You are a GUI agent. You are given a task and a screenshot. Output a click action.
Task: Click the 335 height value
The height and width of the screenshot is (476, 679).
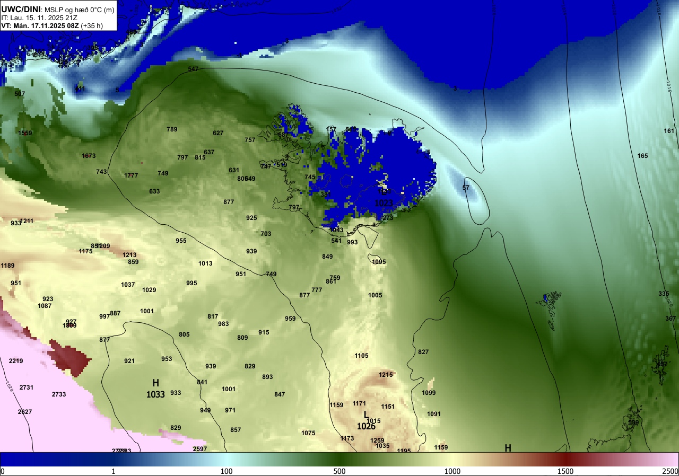tap(664, 294)
